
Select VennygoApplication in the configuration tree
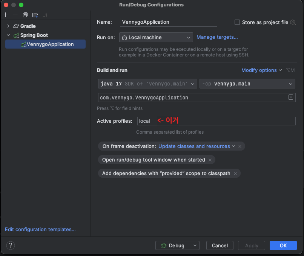point(45,44)
